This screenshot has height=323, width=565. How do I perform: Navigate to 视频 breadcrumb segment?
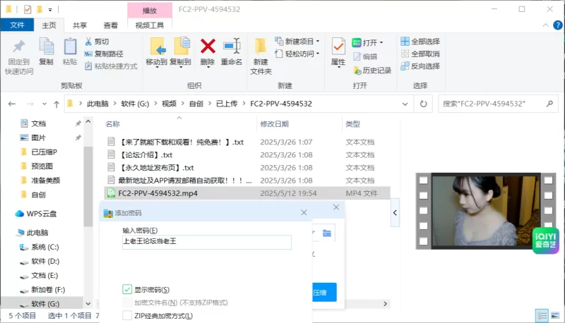point(169,104)
